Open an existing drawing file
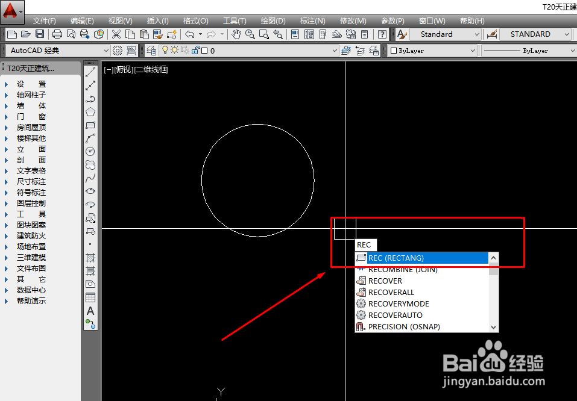Image resolution: width=577 pixels, height=401 pixels. 26,34
